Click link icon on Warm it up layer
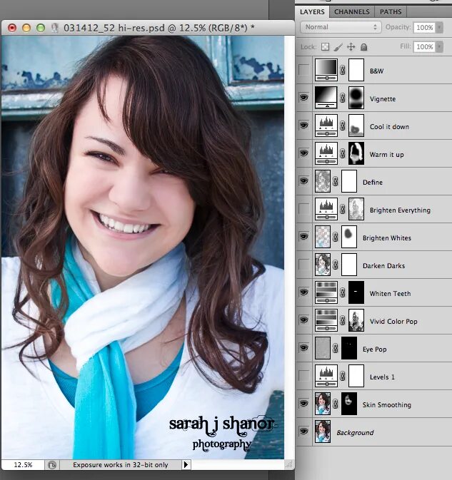This screenshot has width=452, height=480. tap(343, 153)
